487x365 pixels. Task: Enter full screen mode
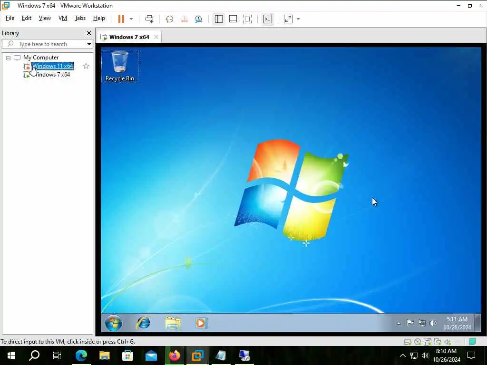(247, 19)
